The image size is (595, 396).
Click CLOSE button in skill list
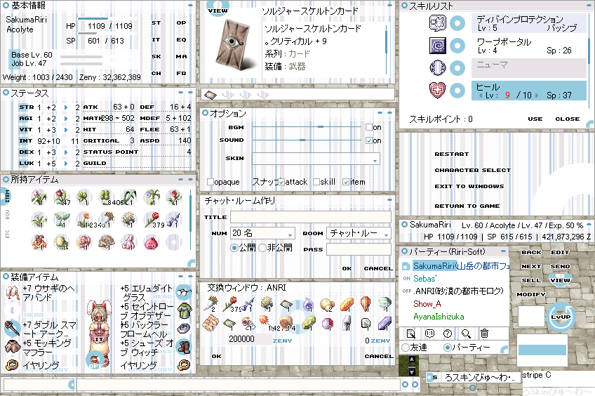(568, 119)
